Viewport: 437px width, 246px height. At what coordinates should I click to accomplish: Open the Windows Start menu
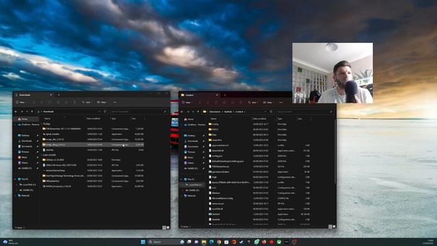tap(143, 242)
